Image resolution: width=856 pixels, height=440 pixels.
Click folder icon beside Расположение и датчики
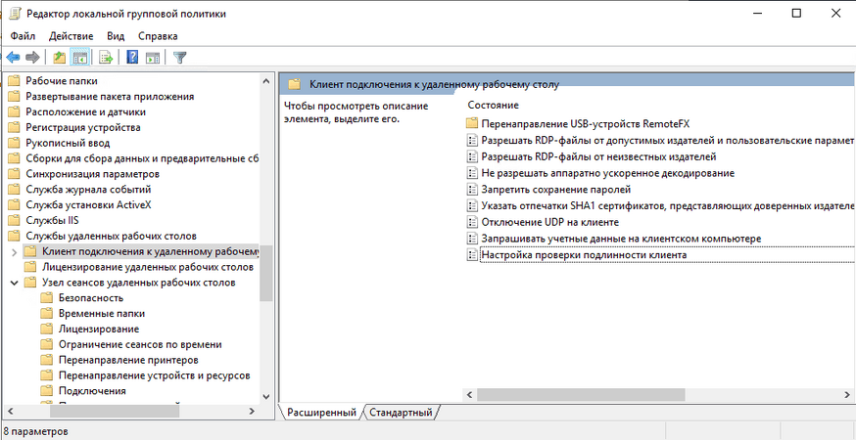(x=14, y=111)
